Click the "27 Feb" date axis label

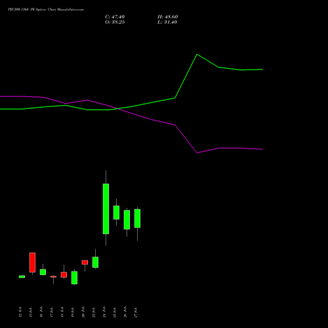pyautogui.click(x=136, y=312)
